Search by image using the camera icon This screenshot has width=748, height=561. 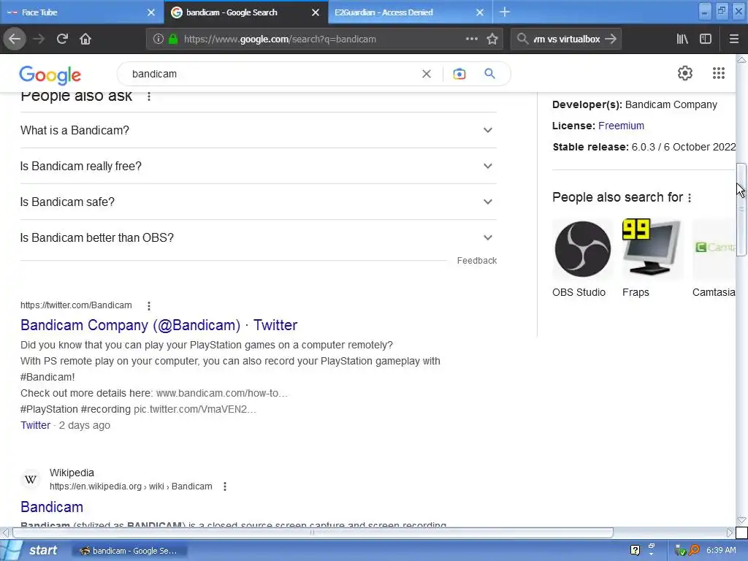(459, 74)
